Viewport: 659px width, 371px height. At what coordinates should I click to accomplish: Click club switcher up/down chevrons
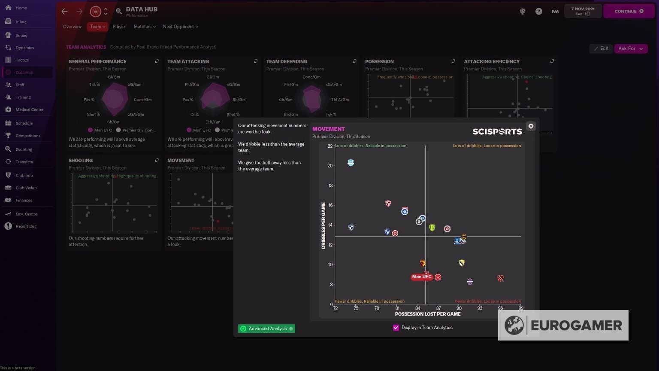(x=106, y=12)
